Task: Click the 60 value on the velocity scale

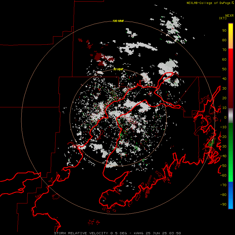Action: coord(224,60)
